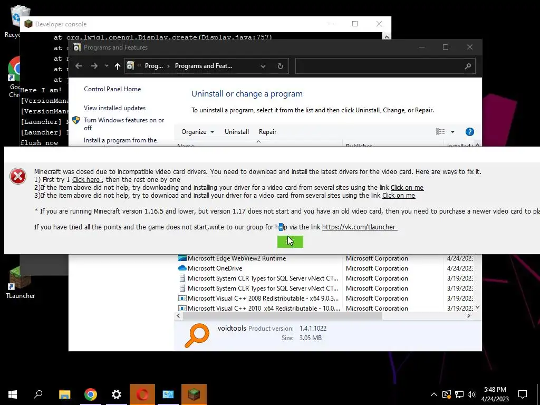Switch to Opera browser in taskbar

(x=142, y=394)
